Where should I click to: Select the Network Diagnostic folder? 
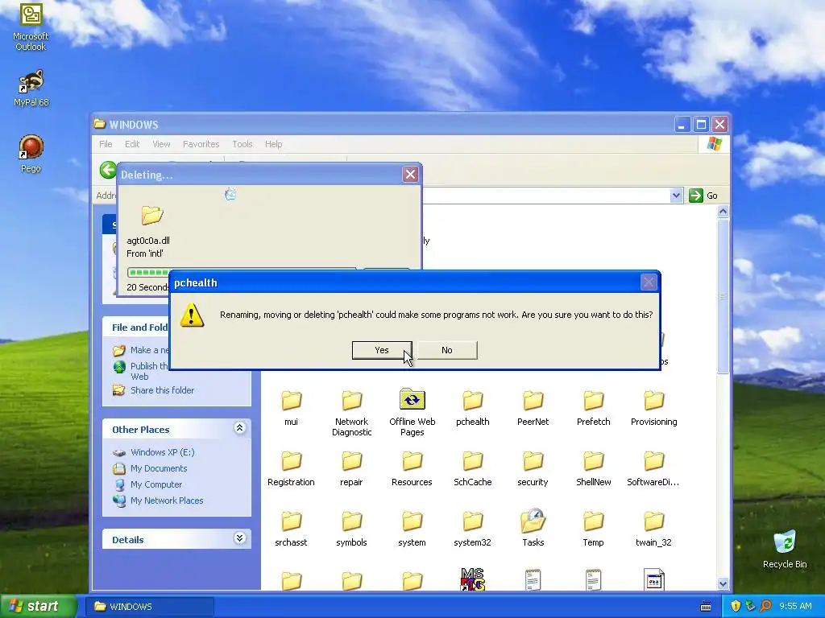351,413
